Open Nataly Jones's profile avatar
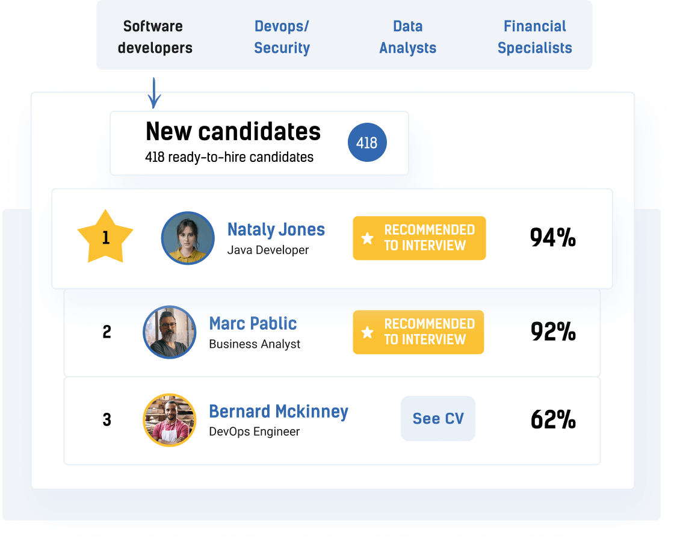The image size is (677, 544). (187, 238)
